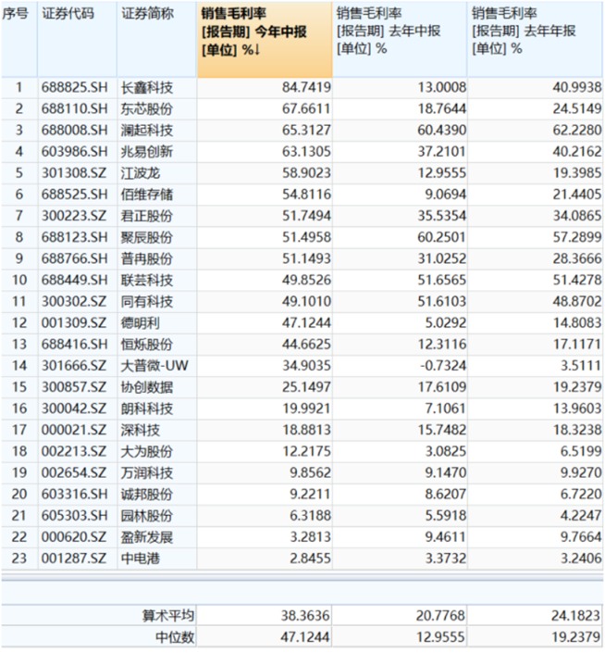Click value 44.6625

pos(306,345)
